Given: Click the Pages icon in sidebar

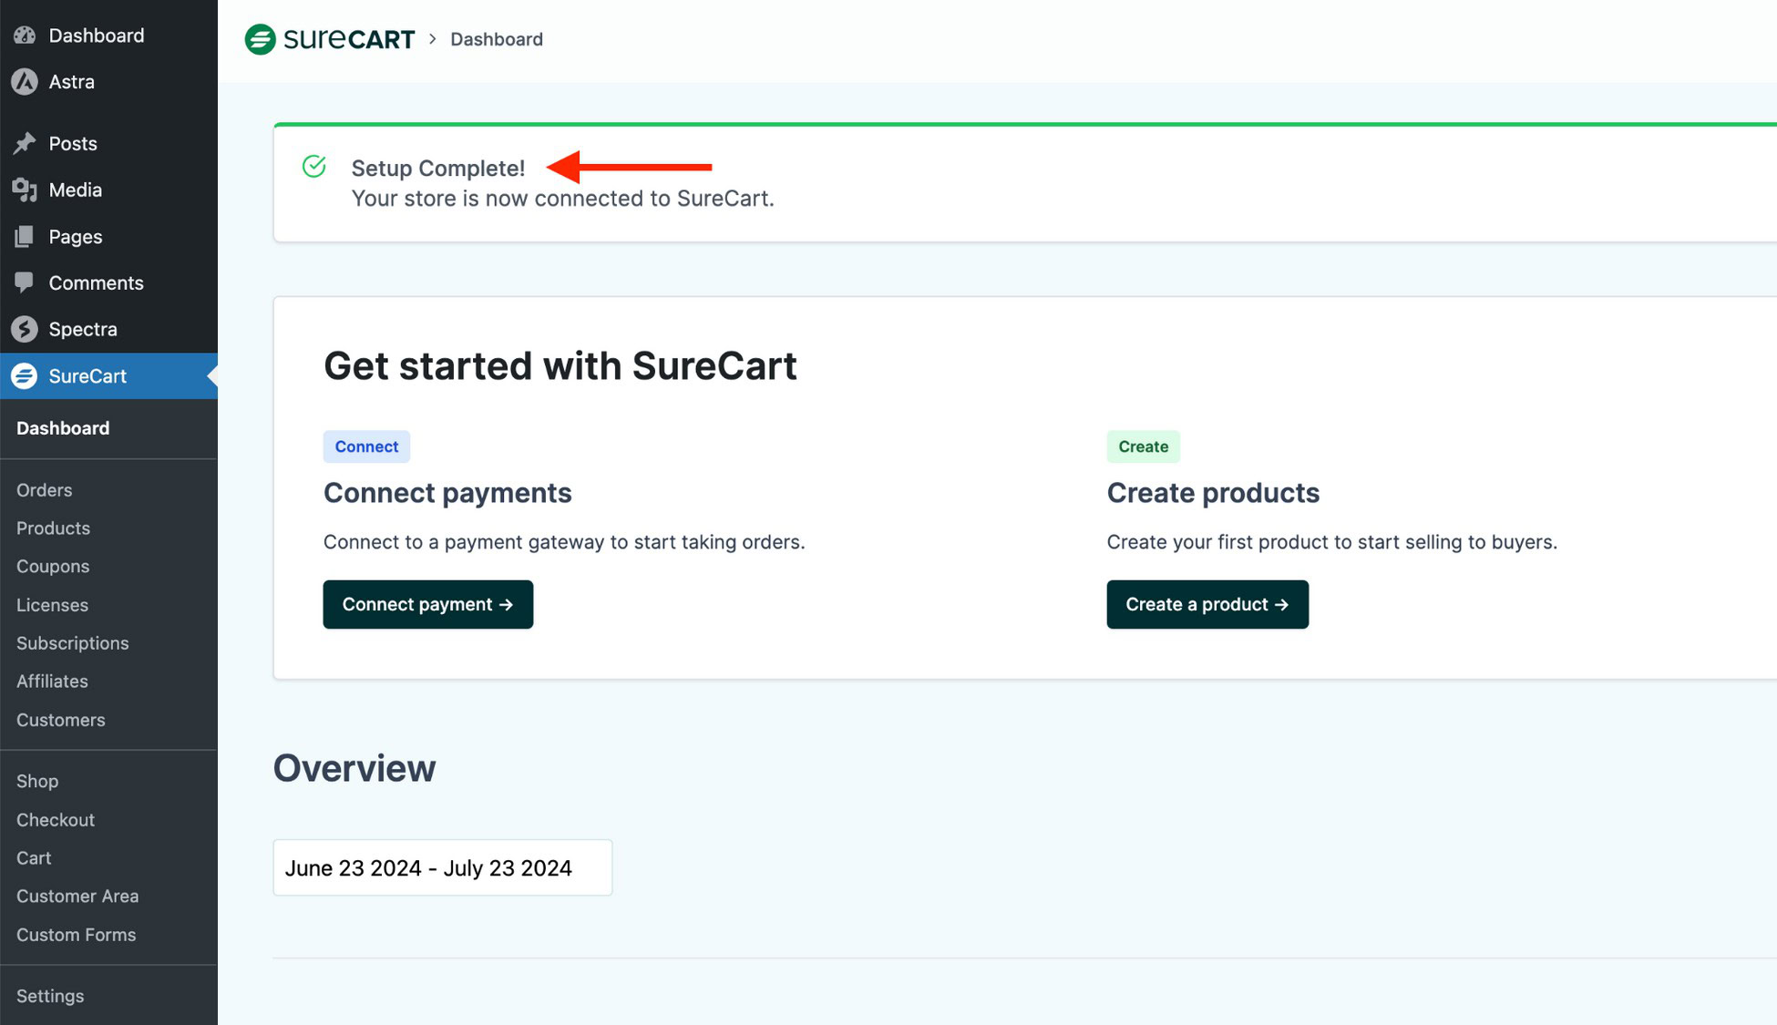Looking at the screenshot, I should pos(25,236).
